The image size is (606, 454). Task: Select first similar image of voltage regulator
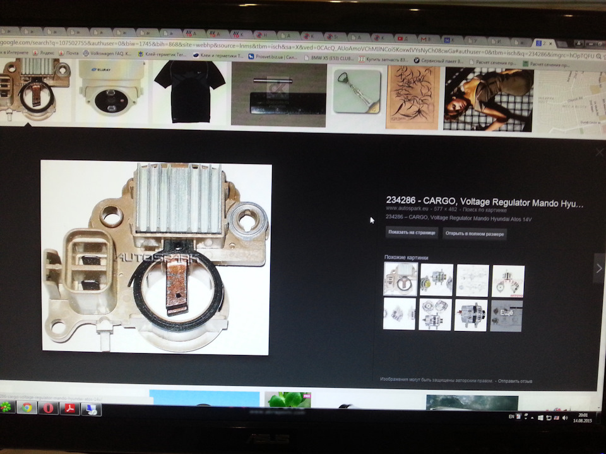click(x=400, y=279)
